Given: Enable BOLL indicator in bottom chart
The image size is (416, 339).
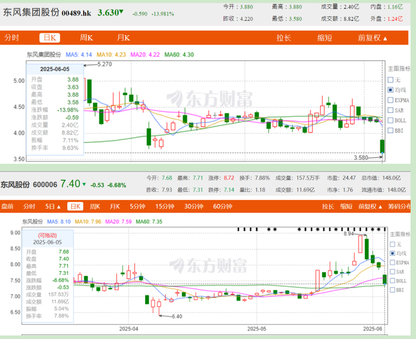Looking at the screenshot, I should click(x=392, y=281).
